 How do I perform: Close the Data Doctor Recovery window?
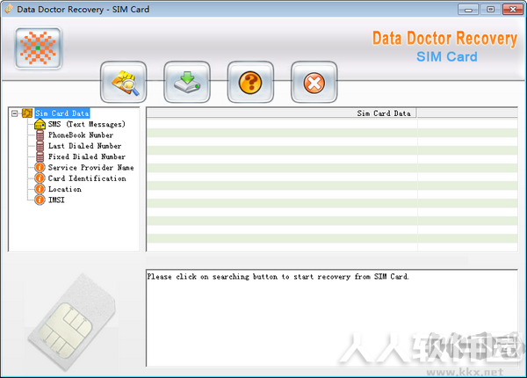click(x=513, y=10)
